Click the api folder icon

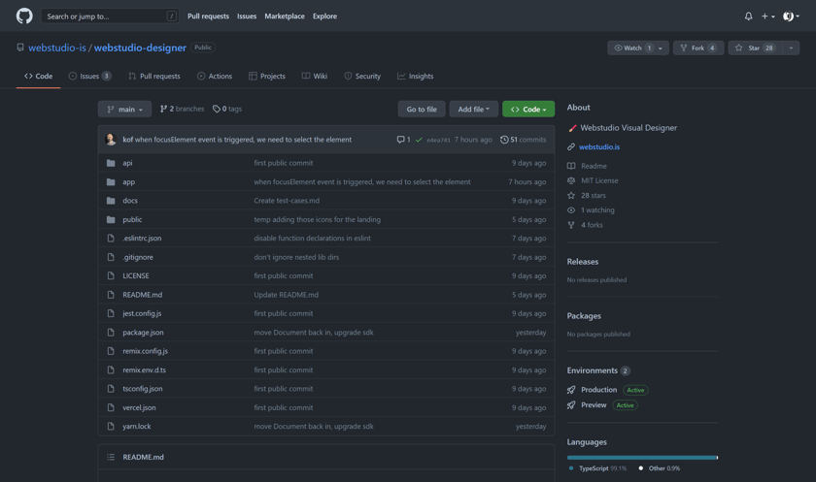111,163
